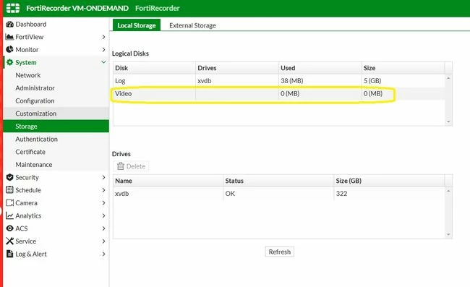The image size is (470, 287).
Task: Sort by the Used column header
Action: [320, 68]
